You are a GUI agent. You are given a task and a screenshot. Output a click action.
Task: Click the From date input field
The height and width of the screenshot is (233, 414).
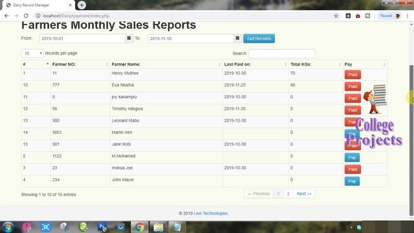82,39
